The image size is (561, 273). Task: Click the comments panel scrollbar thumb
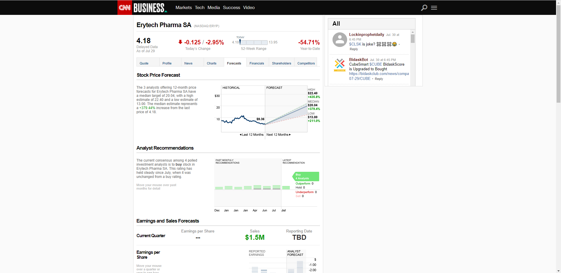pyautogui.click(x=413, y=39)
